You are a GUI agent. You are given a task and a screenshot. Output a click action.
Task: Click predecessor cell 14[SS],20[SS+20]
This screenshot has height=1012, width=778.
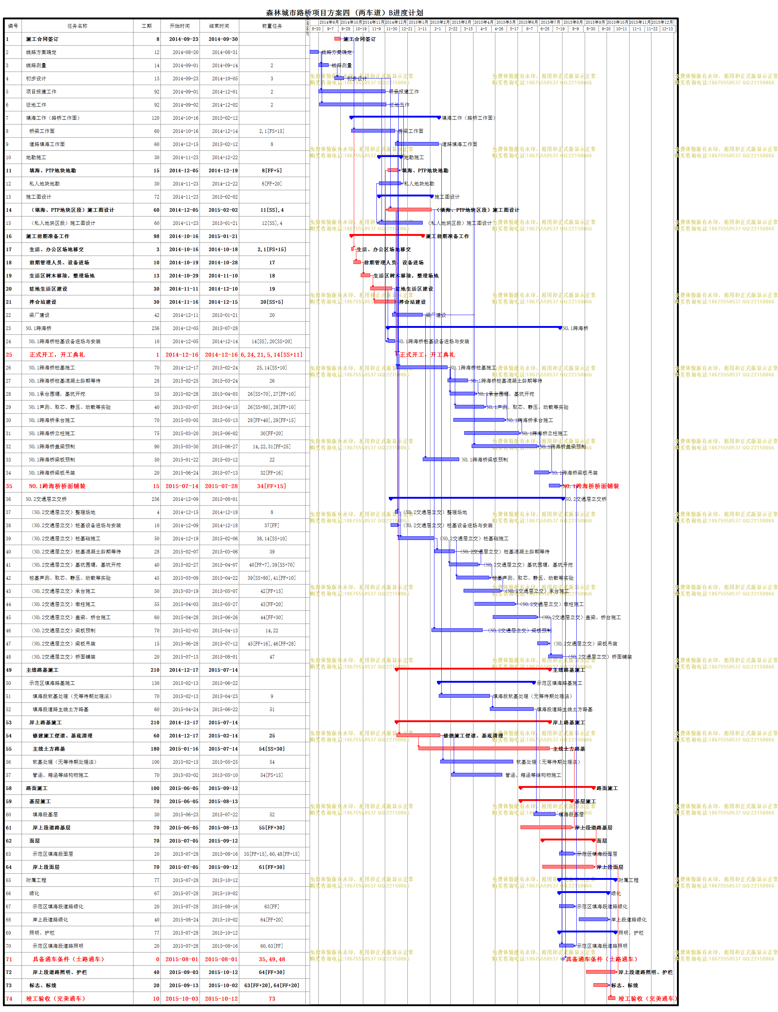click(x=272, y=341)
